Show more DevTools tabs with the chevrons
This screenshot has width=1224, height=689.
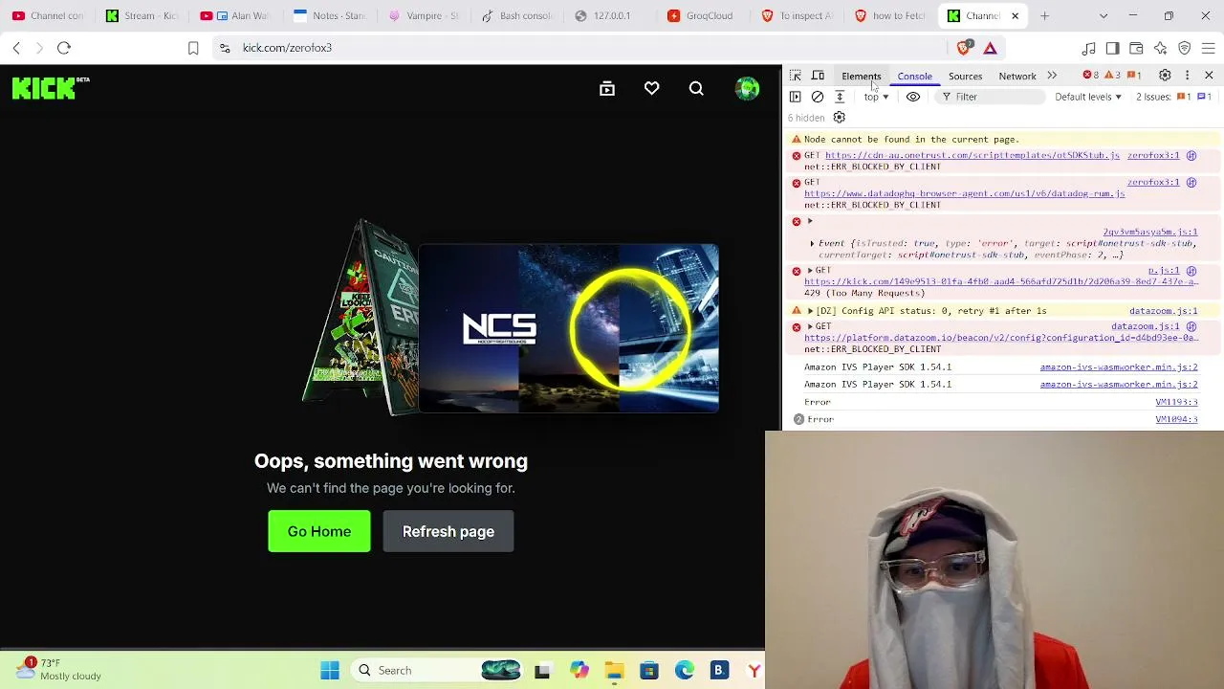click(1052, 76)
